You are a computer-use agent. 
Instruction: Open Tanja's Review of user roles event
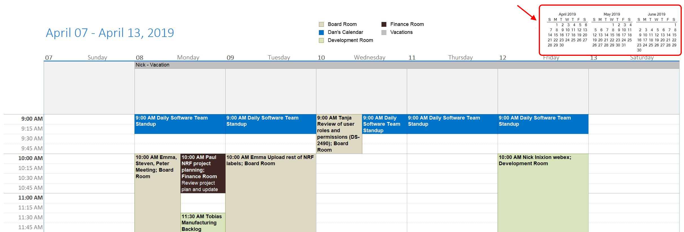click(x=339, y=134)
